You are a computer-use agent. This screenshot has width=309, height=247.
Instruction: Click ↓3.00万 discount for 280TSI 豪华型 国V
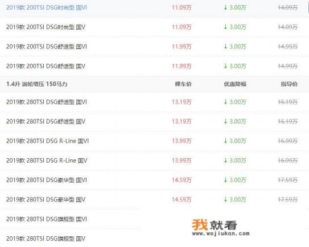[x=235, y=200]
